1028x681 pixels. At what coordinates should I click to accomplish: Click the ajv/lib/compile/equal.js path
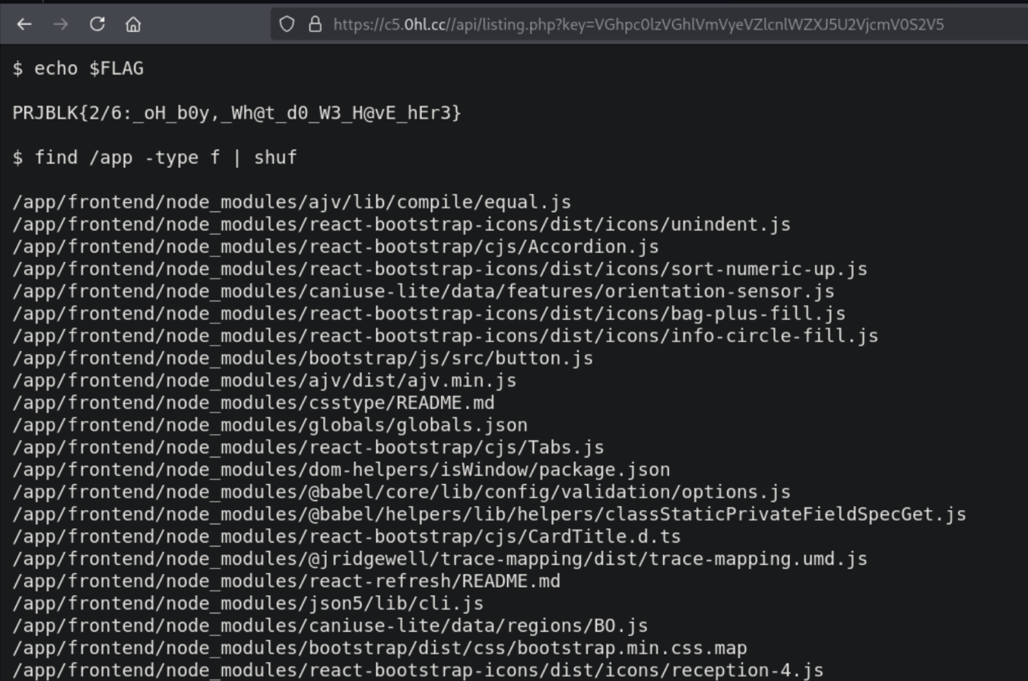click(x=291, y=202)
